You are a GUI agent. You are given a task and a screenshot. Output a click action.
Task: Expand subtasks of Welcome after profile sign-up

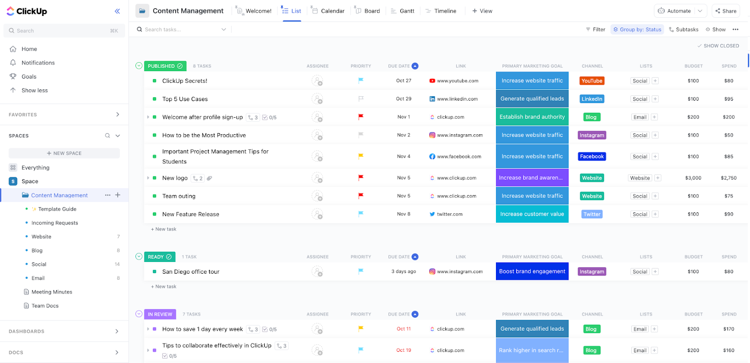pos(148,117)
